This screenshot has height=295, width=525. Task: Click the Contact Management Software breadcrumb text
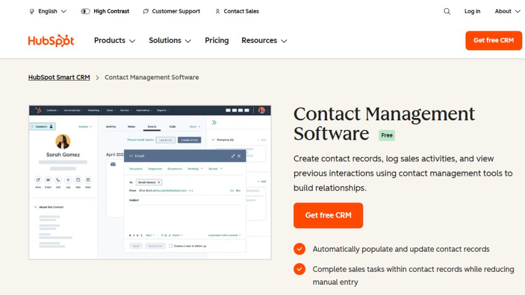click(x=152, y=77)
